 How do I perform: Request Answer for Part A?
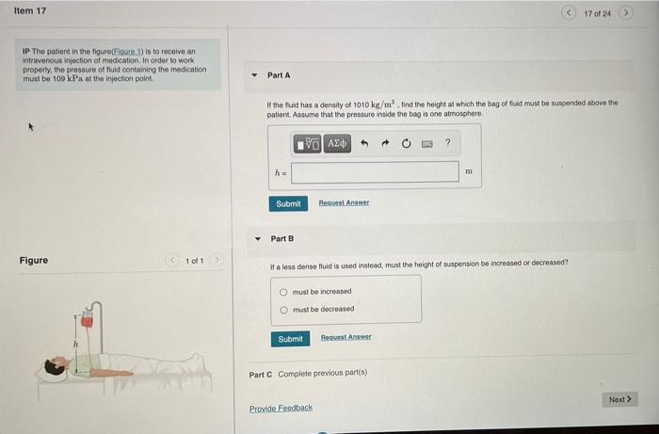(344, 202)
